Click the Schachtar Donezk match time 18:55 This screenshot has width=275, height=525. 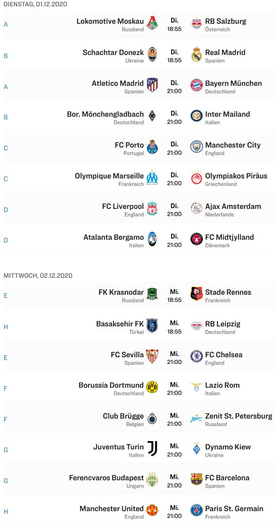point(174,60)
